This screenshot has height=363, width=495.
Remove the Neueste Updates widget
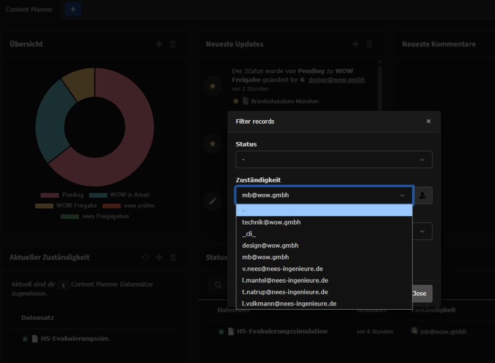(369, 44)
